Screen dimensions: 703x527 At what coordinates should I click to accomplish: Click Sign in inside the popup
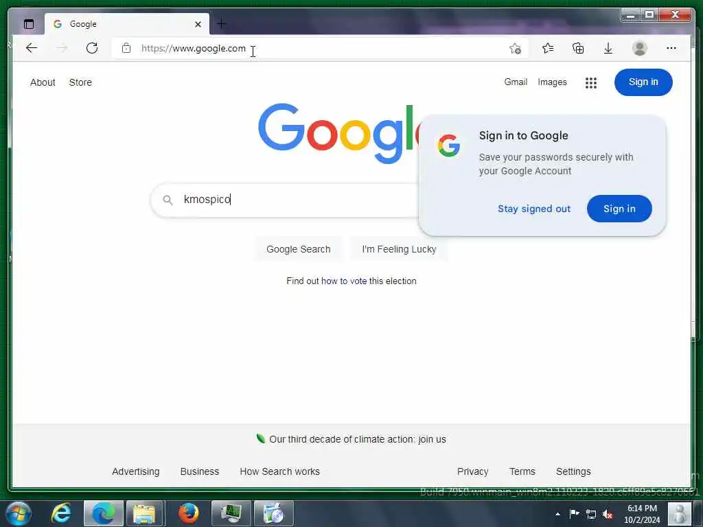619,209
